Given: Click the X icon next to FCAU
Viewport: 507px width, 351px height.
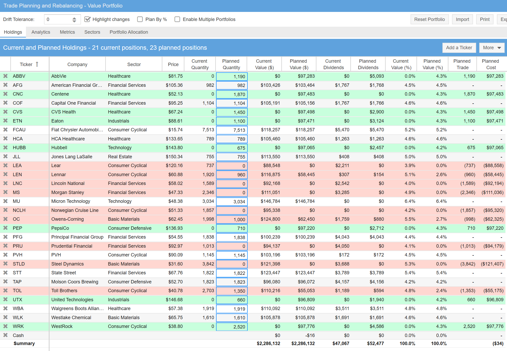Looking at the screenshot, I should tap(5, 130).
